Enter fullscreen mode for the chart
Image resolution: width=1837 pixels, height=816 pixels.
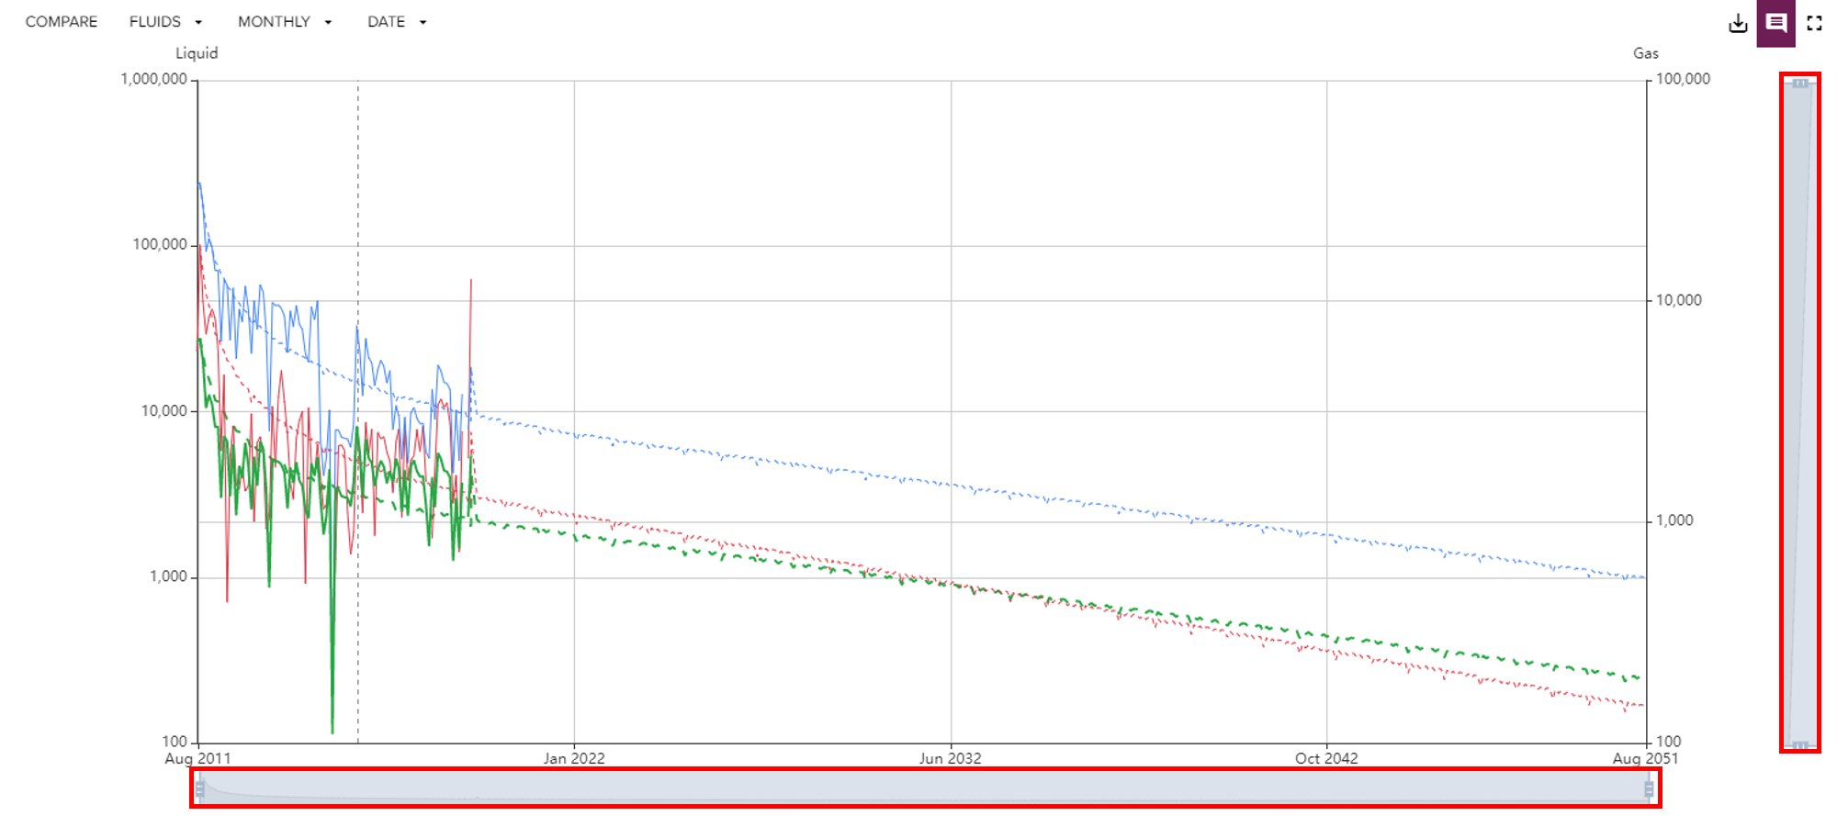tap(1814, 23)
